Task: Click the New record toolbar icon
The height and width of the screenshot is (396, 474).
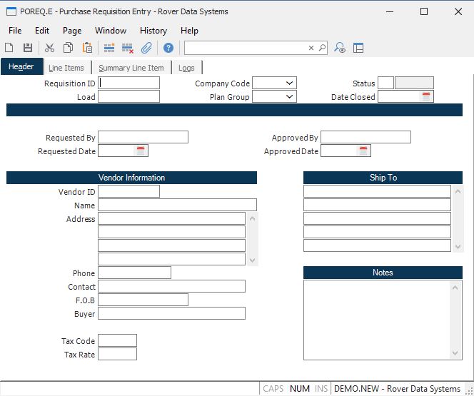Action: (x=9, y=48)
